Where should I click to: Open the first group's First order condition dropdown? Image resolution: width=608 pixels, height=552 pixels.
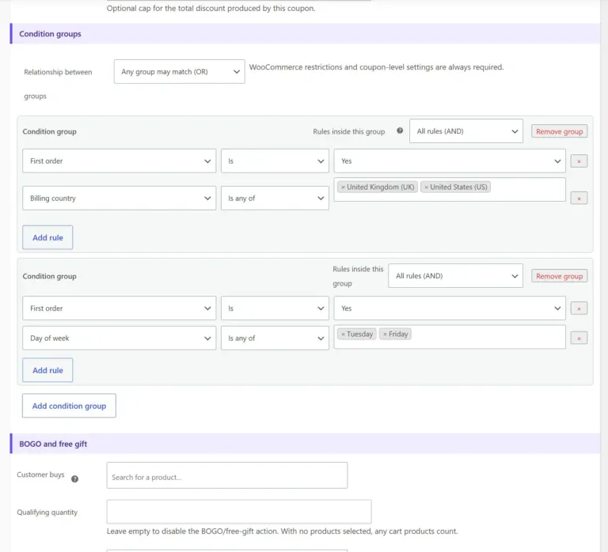120,161
